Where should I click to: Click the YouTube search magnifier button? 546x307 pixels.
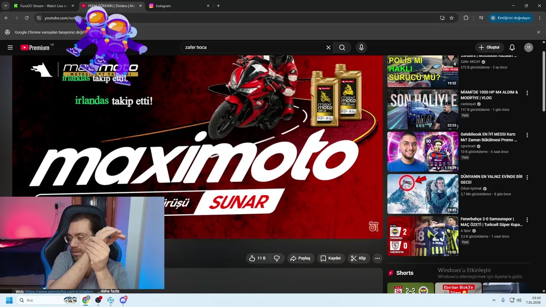coord(342,47)
